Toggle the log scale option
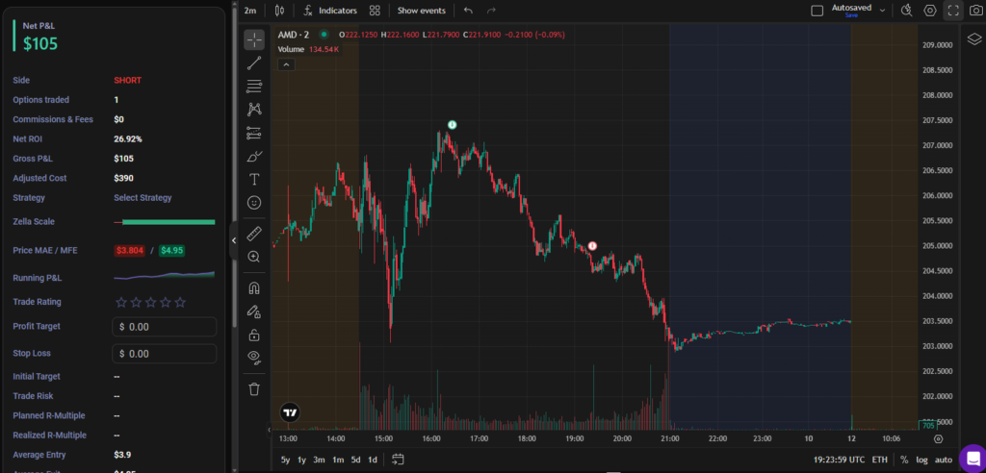Image resolution: width=986 pixels, height=473 pixels. tap(921, 461)
